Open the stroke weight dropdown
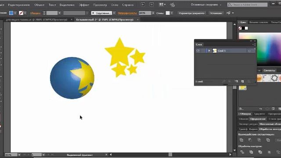The width and height of the screenshot is (281, 158). tap(60, 13)
